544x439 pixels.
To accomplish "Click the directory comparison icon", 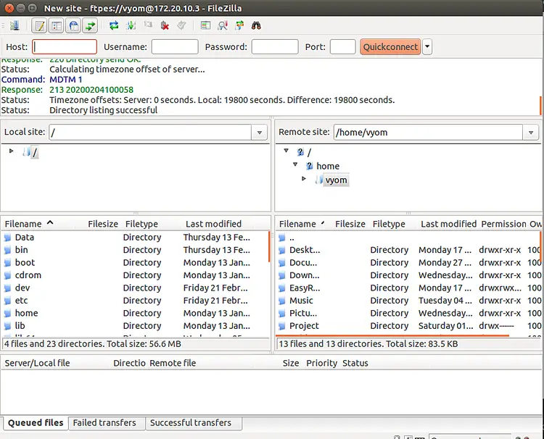I will (222, 25).
